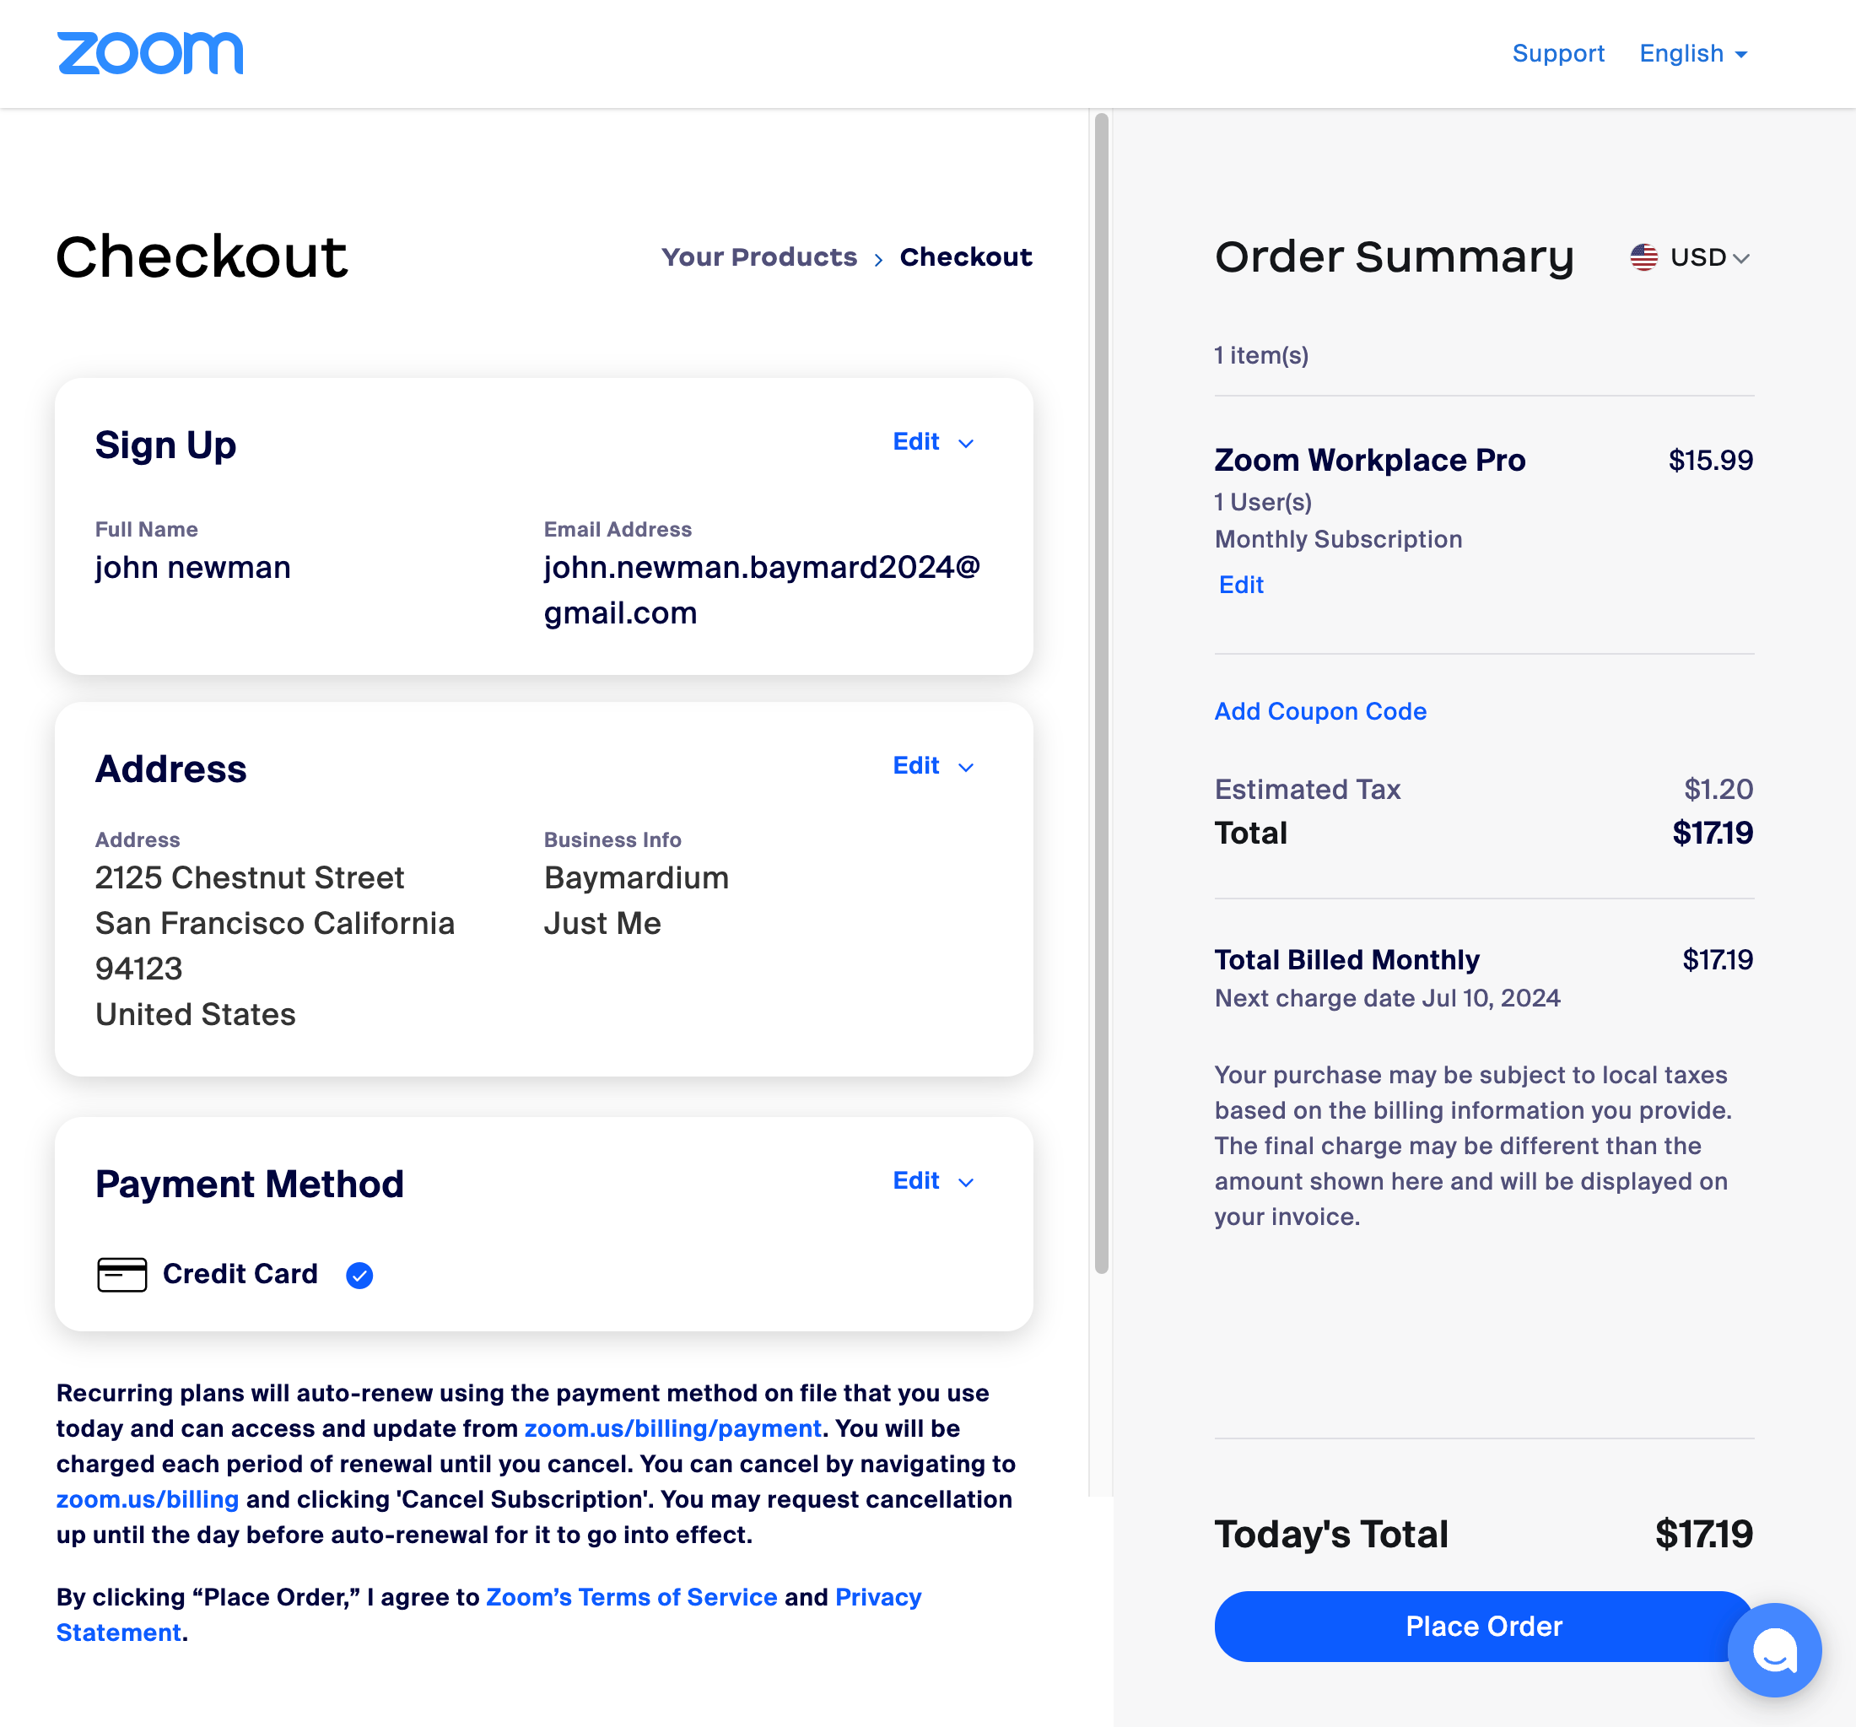Image resolution: width=1856 pixels, height=1727 pixels.
Task: Open zoom.us/billing/payment link
Action: (x=672, y=1428)
